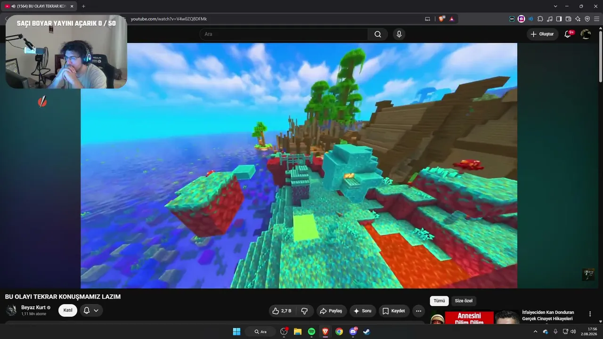Screen dimensions: 603x339
Task: Open the browser Extensions puzzle icon
Action: 540,19
